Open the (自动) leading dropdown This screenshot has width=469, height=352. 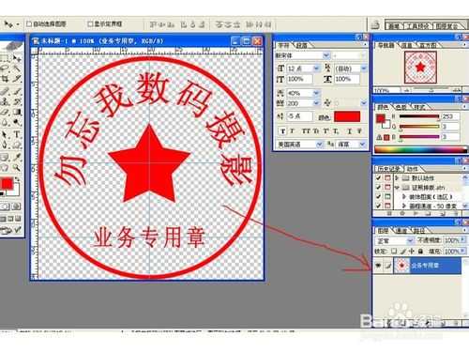(364, 68)
